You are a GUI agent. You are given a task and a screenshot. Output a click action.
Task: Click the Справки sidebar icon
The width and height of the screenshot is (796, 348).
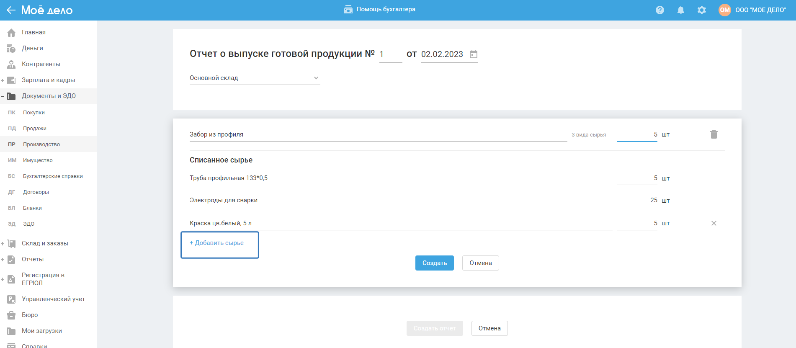coord(11,346)
